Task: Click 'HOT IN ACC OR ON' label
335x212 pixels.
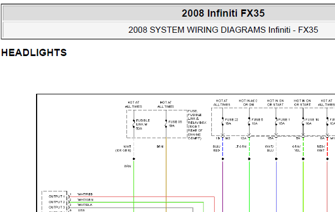Action: tap(248, 103)
